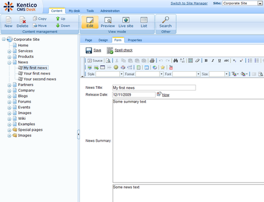Switch to the Page tab
Viewport: 264px width, 202px height.
(88, 40)
